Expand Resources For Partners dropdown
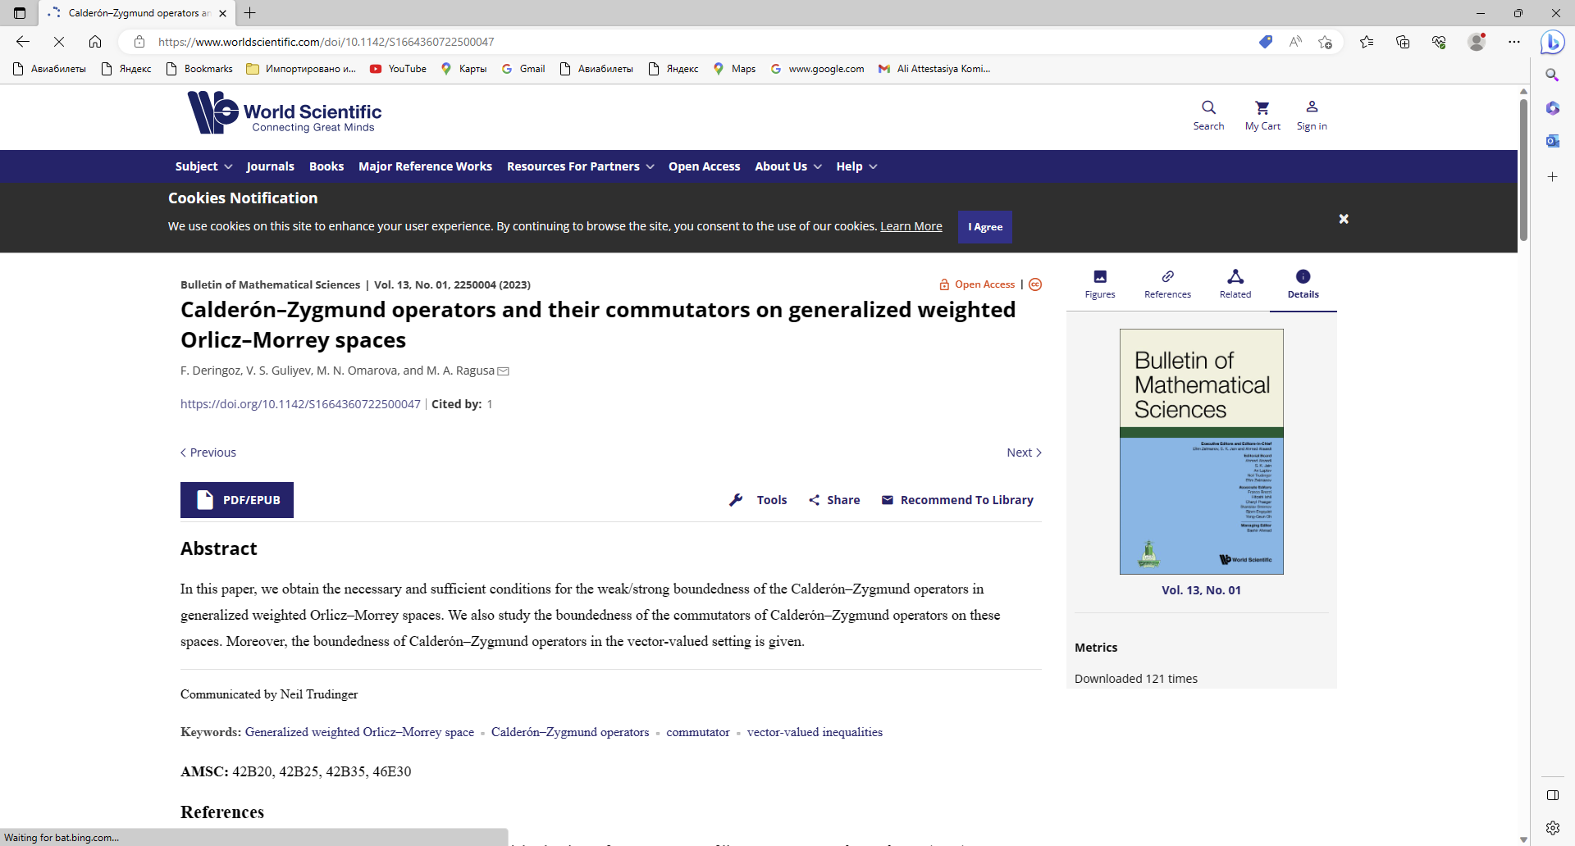 pos(580,166)
